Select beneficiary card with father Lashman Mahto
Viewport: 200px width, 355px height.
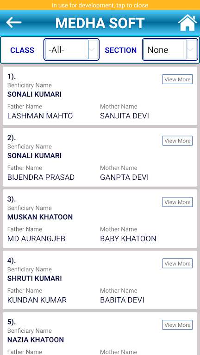click(100, 96)
